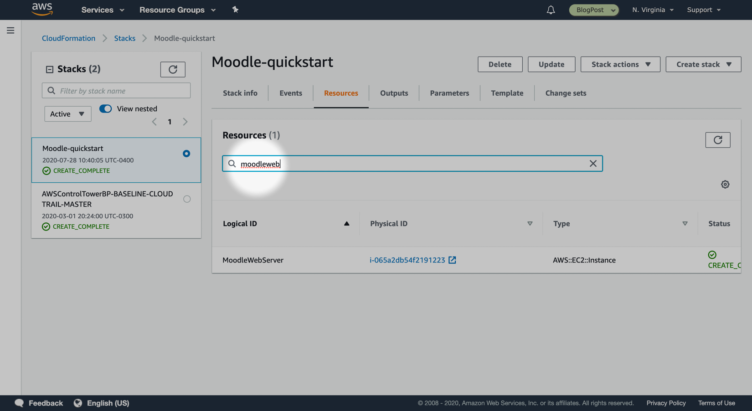Viewport: 752px width, 411px height.
Task: Select the Moodle-quickstart stack radio button
Action: (x=186, y=154)
